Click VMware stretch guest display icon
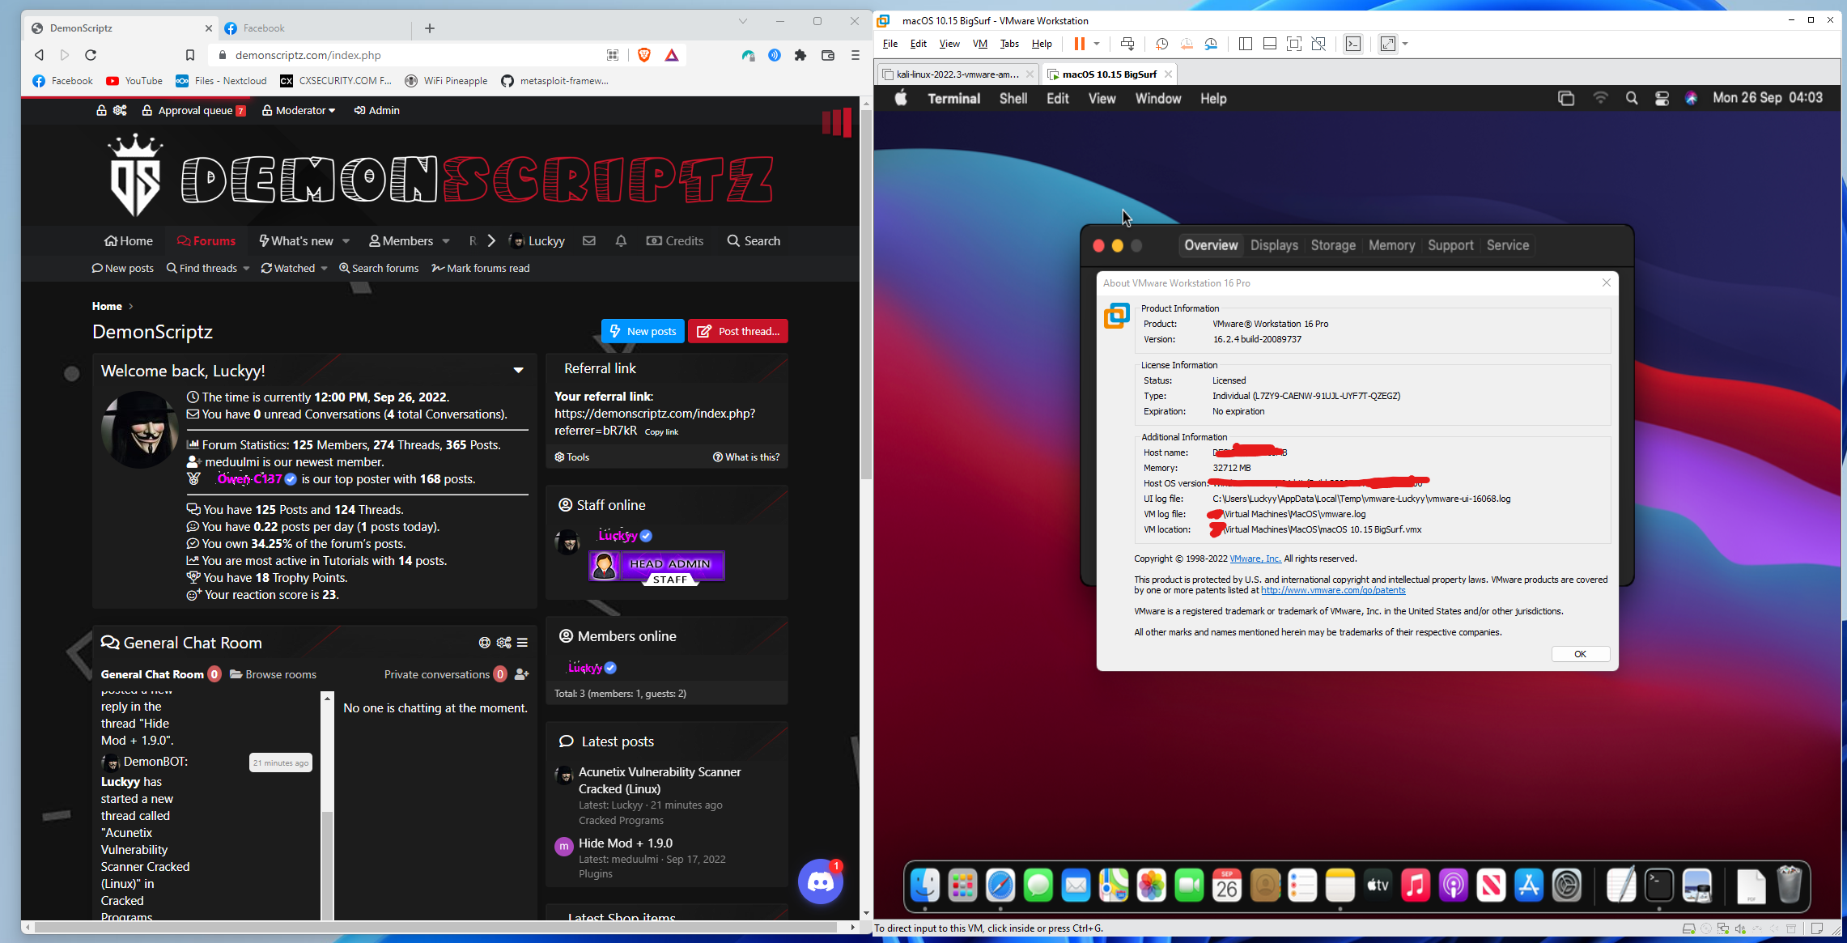1847x943 pixels. tap(1388, 44)
